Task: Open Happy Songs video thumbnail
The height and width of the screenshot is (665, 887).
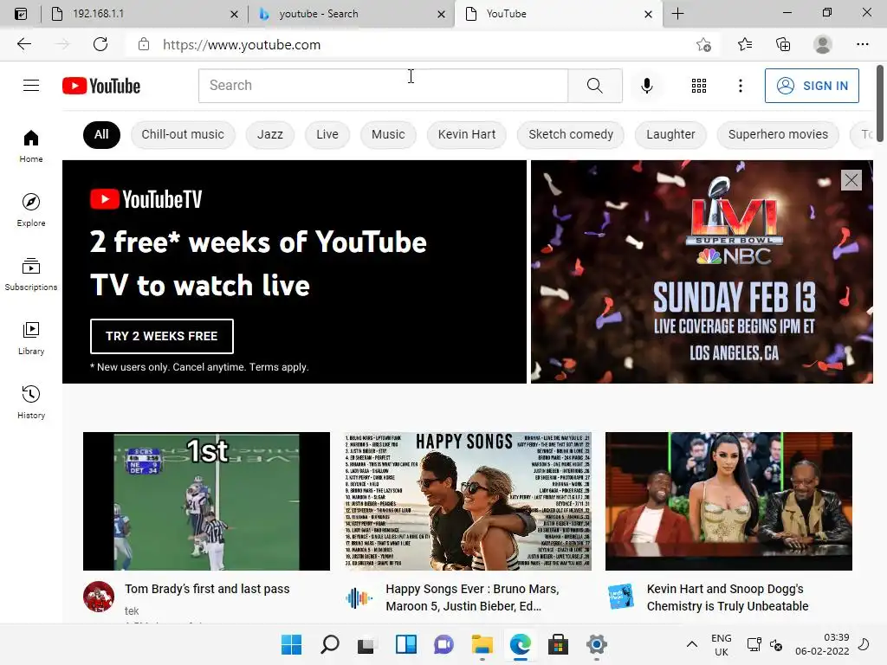Action: 467,501
